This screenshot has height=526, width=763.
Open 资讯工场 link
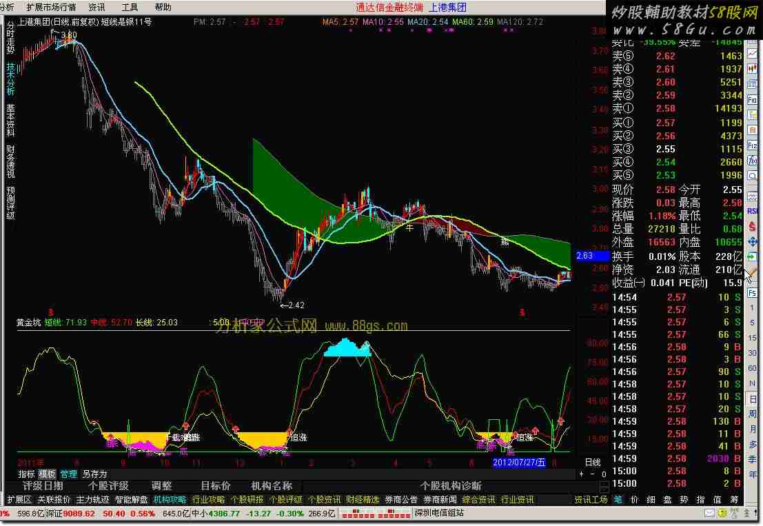pyautogui.click(x=591, y=500)
